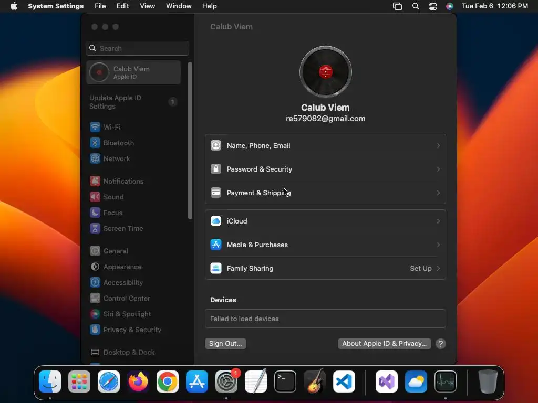
Task: Click System Settings icon in Dock
Action: [x=226, y=381]
